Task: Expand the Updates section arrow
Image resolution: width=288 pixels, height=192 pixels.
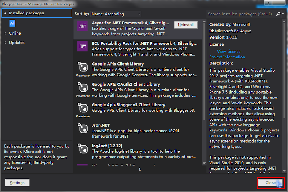Action: click(x=5, y=43)
